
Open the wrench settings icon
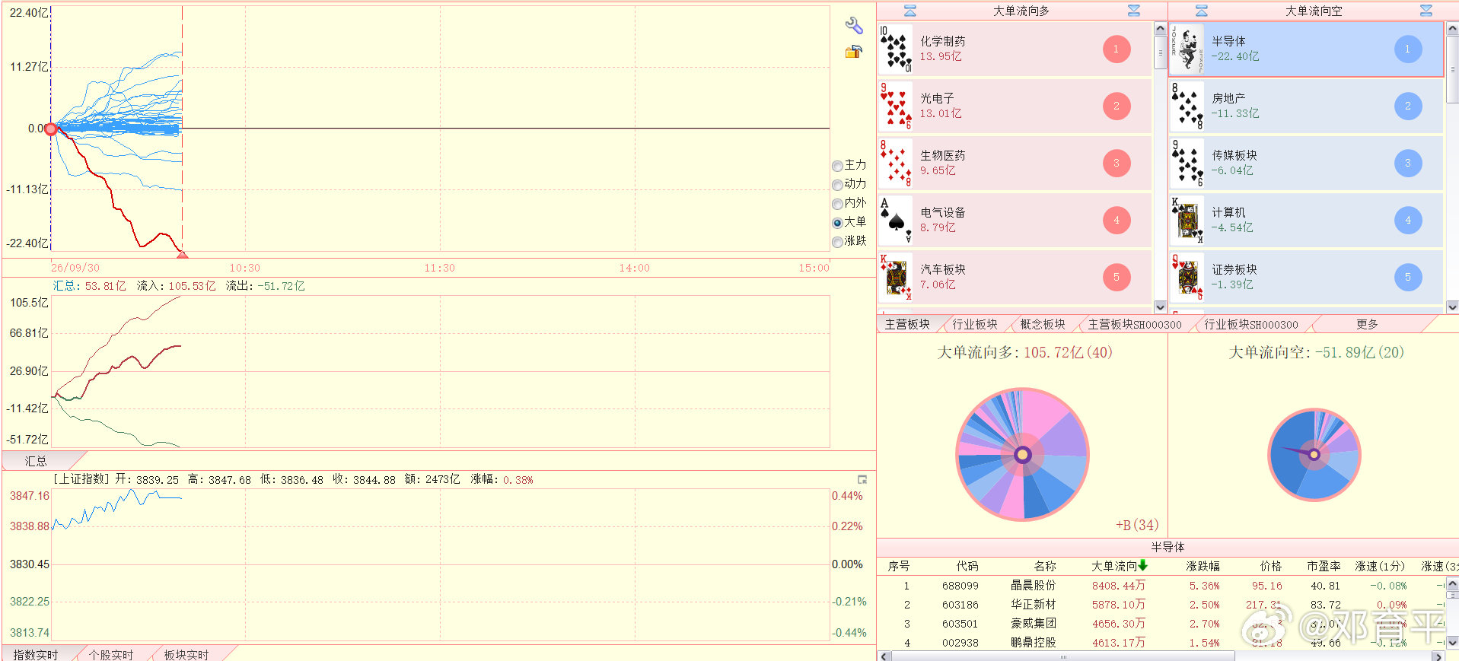(x=853, y=25)
